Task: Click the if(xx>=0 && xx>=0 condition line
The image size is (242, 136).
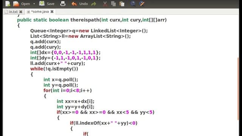Action: (x=105, y=112)
